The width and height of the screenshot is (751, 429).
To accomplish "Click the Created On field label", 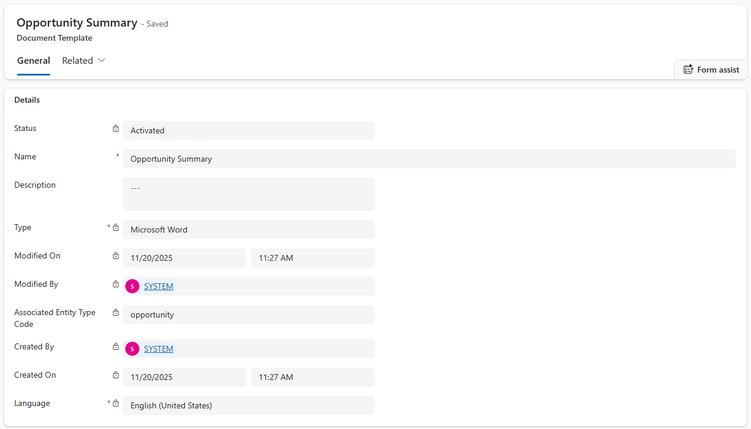I will pyautogui.click(x=35, y=375).
